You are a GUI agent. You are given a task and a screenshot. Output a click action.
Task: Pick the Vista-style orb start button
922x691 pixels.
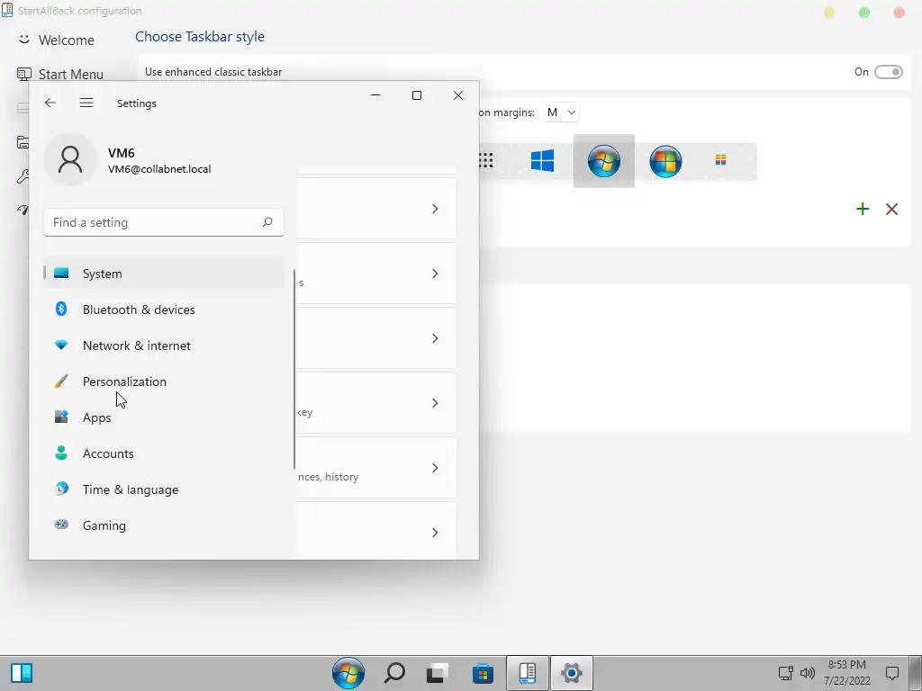click(x=665, y=160)
